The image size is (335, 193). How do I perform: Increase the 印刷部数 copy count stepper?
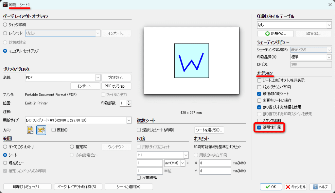[129, 102]
